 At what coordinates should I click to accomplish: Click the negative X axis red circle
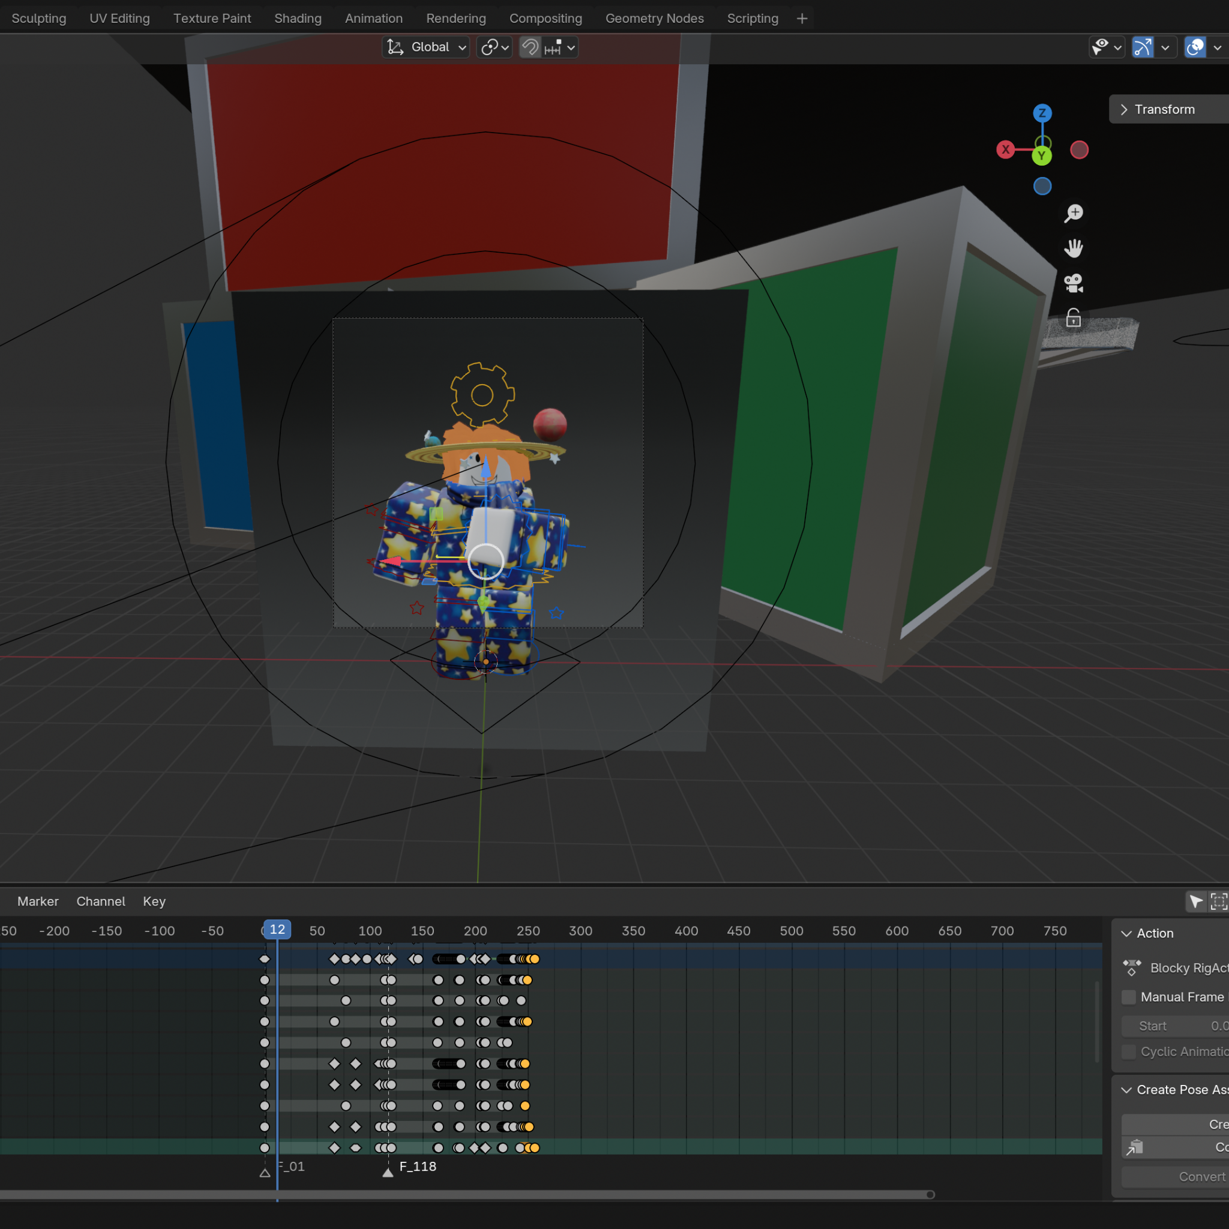tap(1080, 150)
